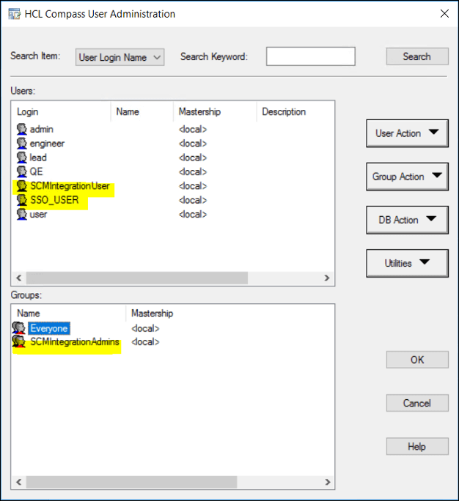The image size is (459, 501).
Task: Click the engineer user icon
Action: (x=22, y=143)
